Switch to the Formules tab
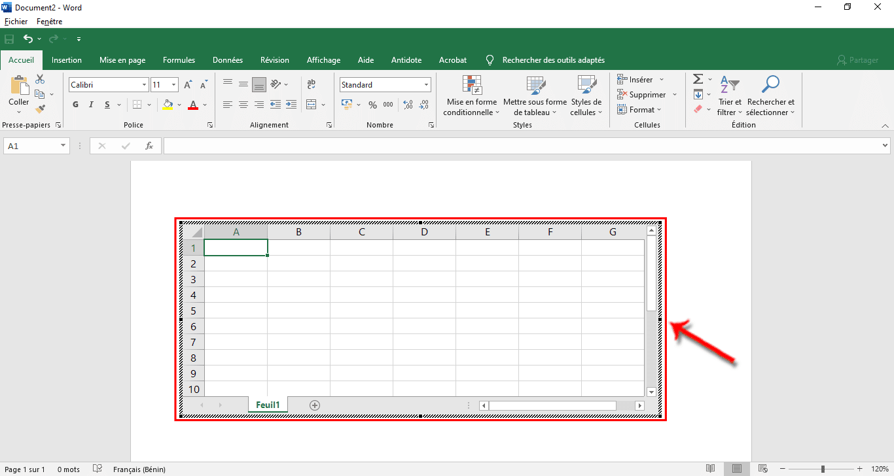This screenshot has width=894, height=476. point(179,60)
